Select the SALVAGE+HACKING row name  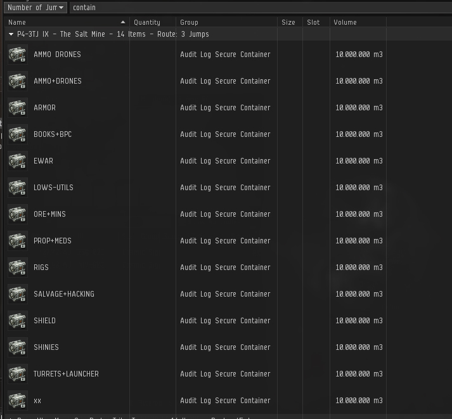[64, 294]
